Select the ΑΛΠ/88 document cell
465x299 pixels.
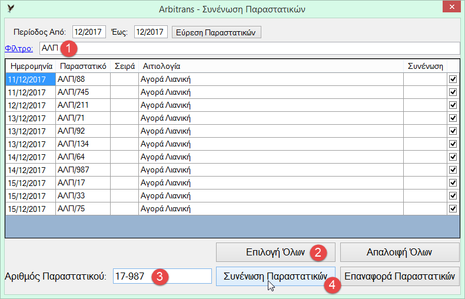coord(83,79)
